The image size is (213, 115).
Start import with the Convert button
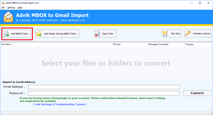click(x=197, y=93)
